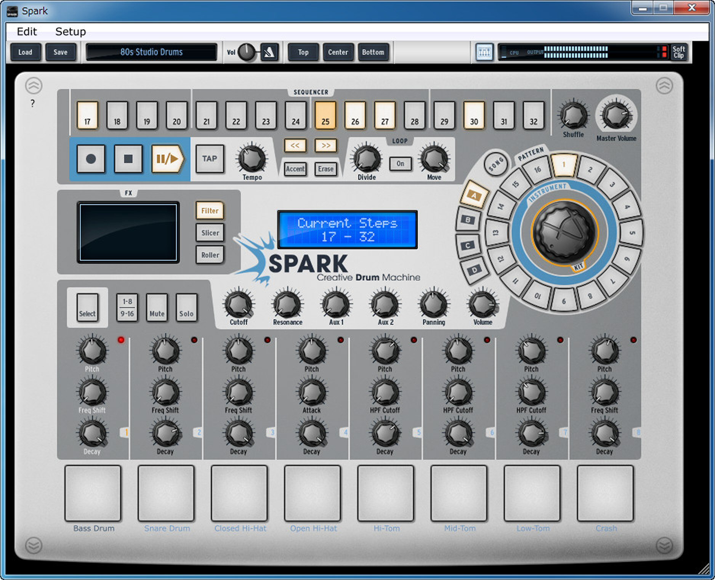The height and width of the screenshot is (580, 715).
Task: Select pattern 5 on the ring
Action: click(x=632, y=232)
